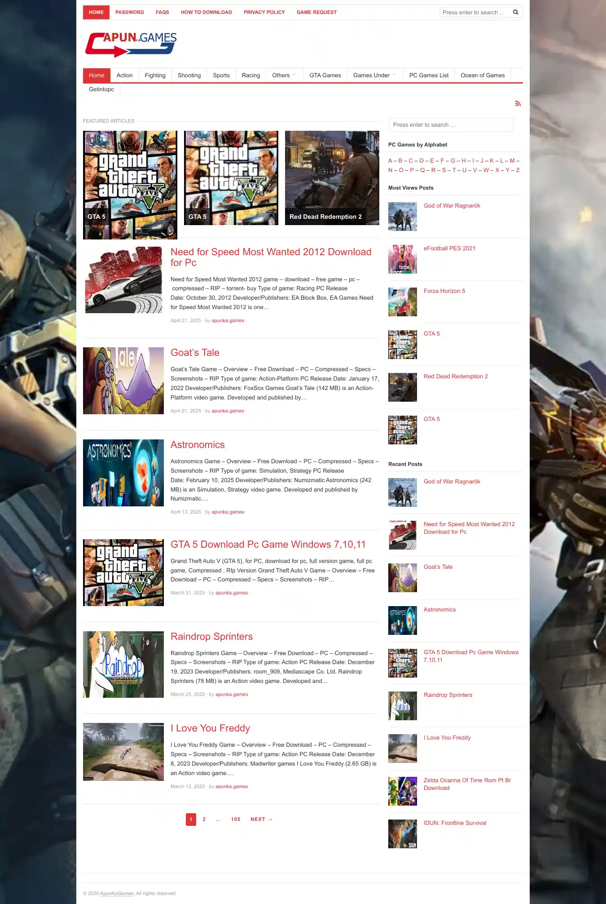Open the Goat's Tale article thumbnail
The image size is (606, 904).
tap(123, 381)
